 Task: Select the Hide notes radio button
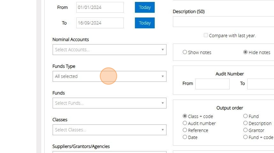point(245,52)
